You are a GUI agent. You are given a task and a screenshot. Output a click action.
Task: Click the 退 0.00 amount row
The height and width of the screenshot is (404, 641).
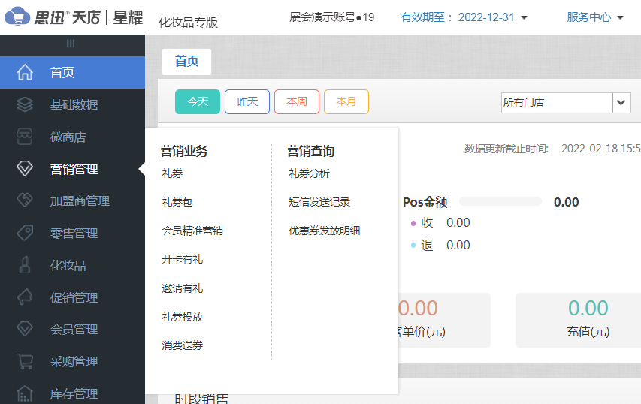[440, 245]
